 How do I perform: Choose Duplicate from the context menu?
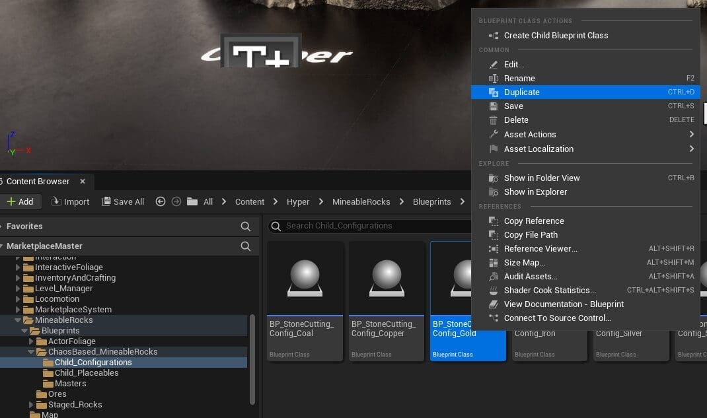pos(521,92)
